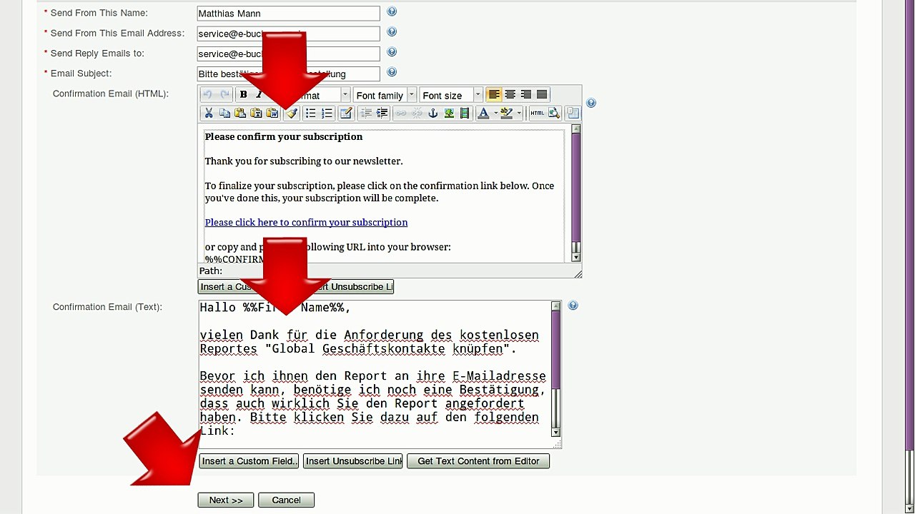Decrease indent with the outdent icon
The width and height of the screenshot is (915, 514).
tap(366, 113)
